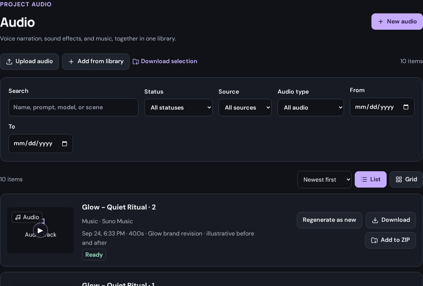423x286 pixels.
Task: Click the Sep 24, 6:33 PM description line
Action: [x=168, y=238]
